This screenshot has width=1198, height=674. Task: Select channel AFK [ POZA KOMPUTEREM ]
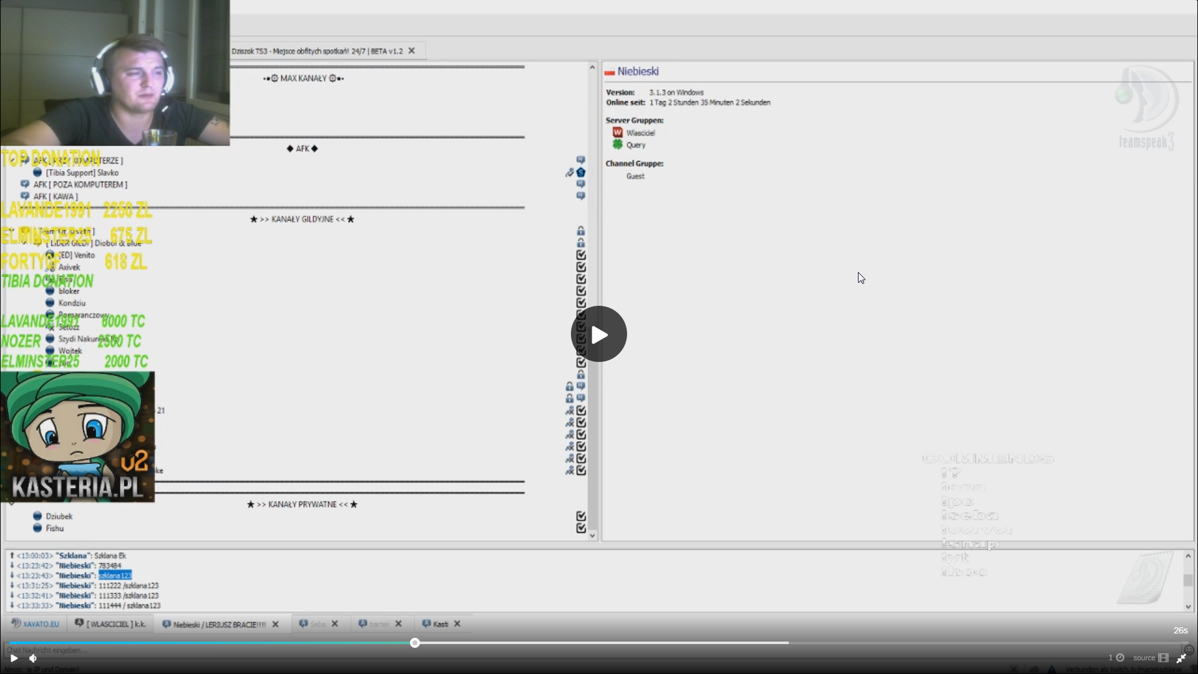[x=80, y=185]
